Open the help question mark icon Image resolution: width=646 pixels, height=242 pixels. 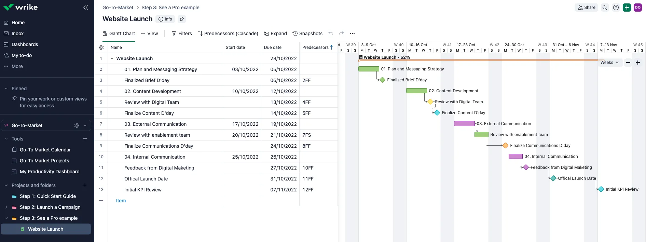click(616, 8)
